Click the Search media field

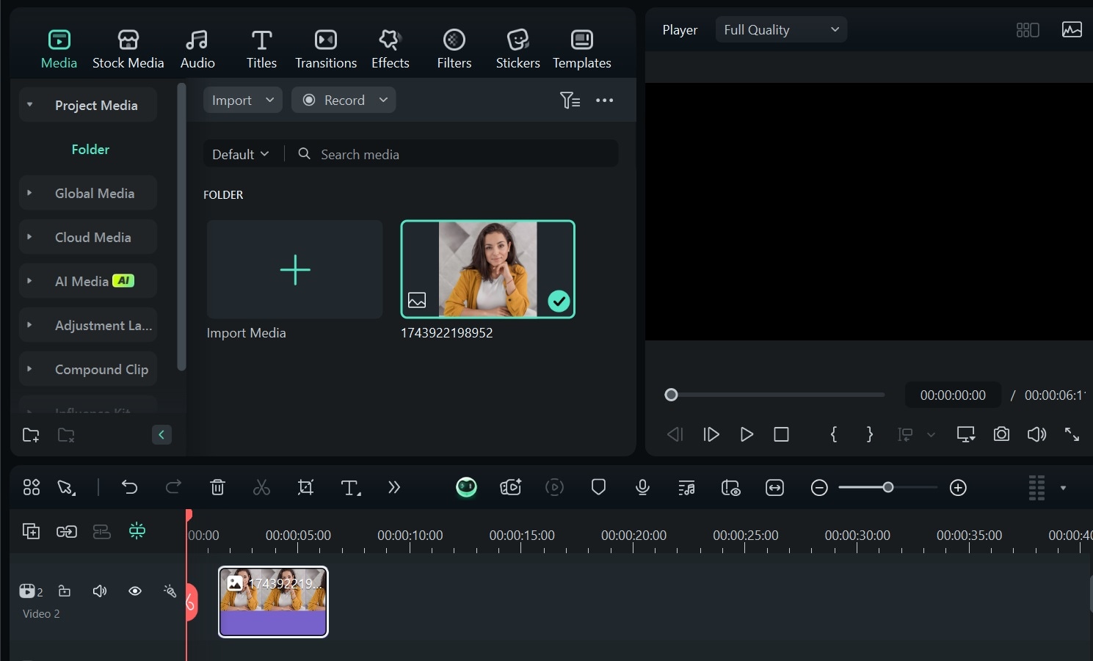[x=455, y=154]
